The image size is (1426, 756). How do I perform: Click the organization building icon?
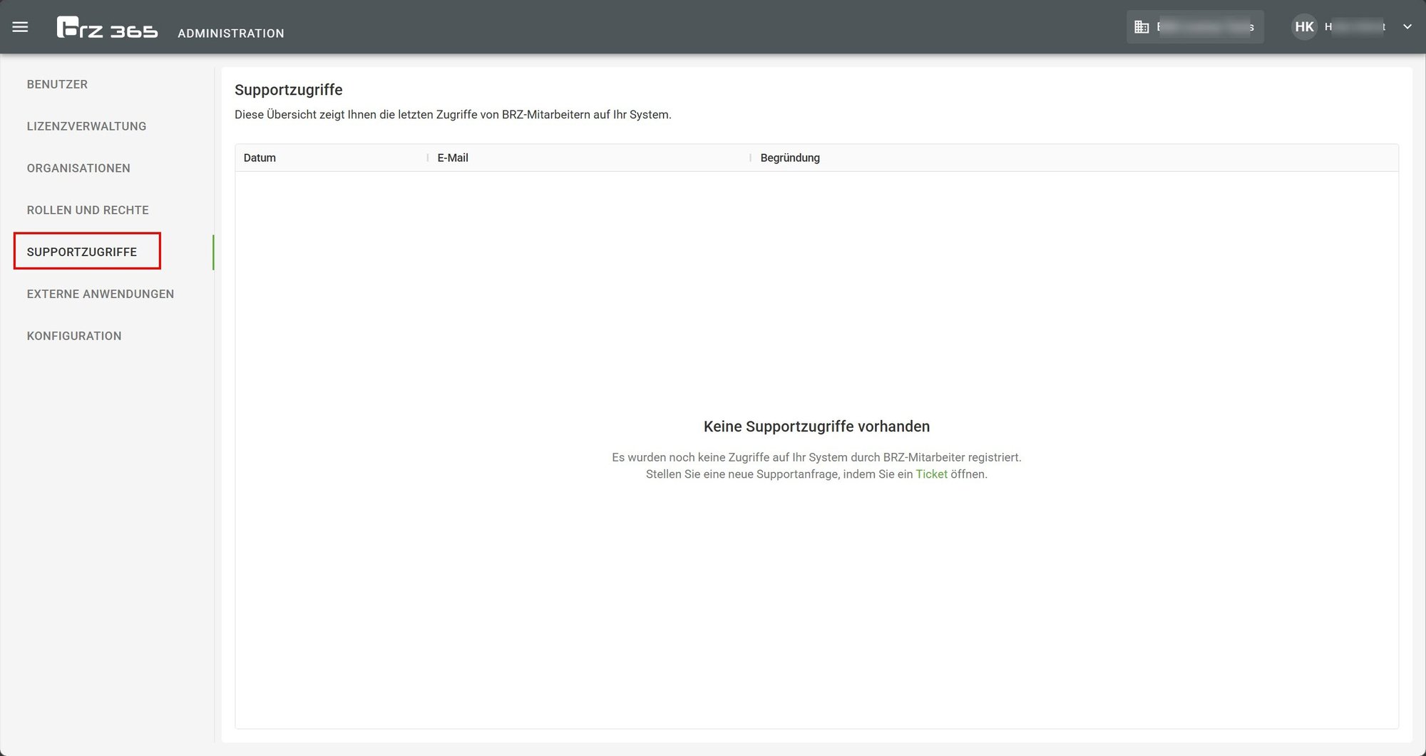(x=1142, y=27)
